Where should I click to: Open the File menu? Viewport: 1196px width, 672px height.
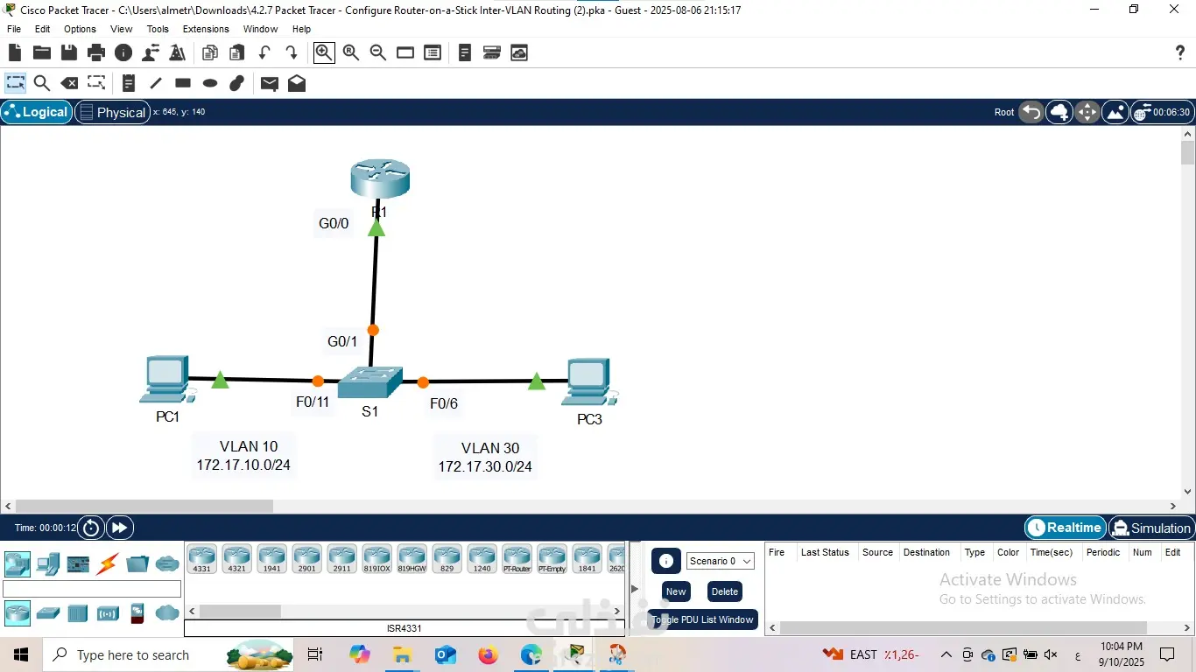(x=14, y=29)
